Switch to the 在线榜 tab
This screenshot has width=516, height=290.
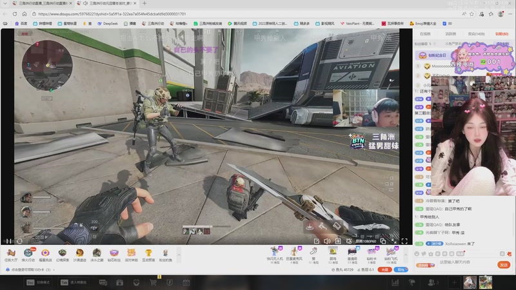(425, 34)
